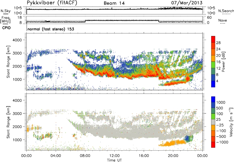Viewport: 234px width, 162px height.
Task: Click the date '07/Mar/2013'
Action: click(187, 3)
